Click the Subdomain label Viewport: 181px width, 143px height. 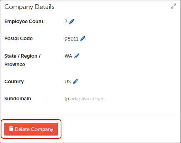[x=18, y=99]
